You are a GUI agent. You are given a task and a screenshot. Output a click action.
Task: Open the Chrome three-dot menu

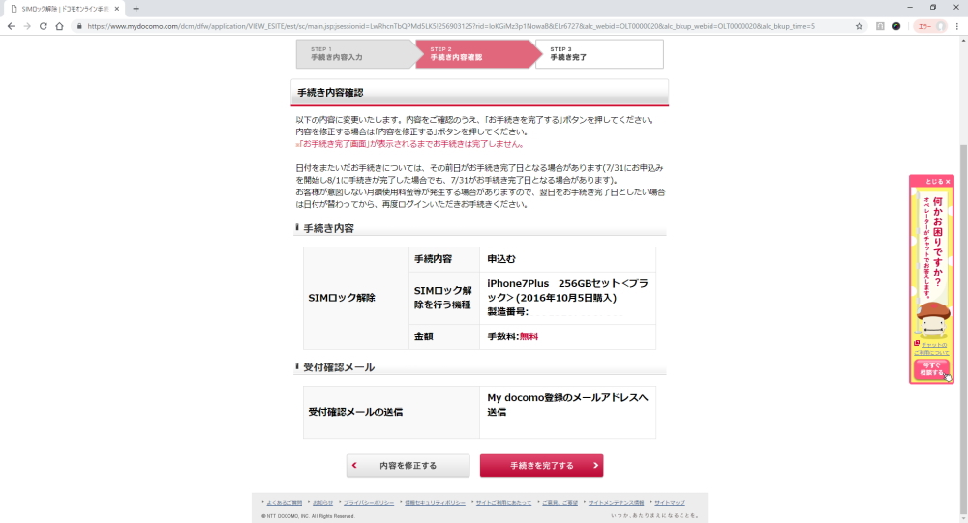click(957, 26)
